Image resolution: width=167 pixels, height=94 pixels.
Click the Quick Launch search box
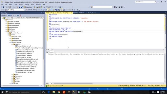point(146,2)
